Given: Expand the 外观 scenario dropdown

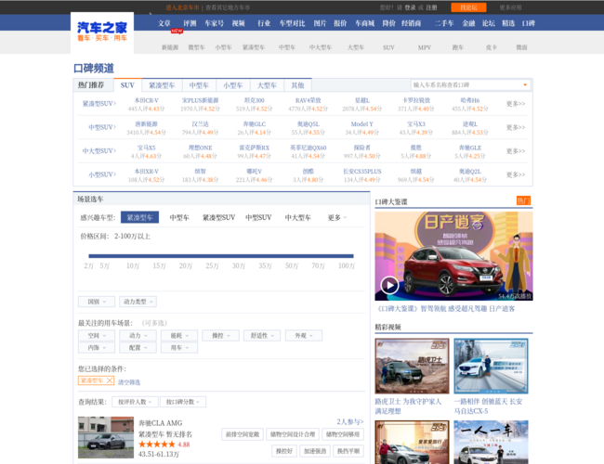Looking at the screenshot, I should click(304, 336).
